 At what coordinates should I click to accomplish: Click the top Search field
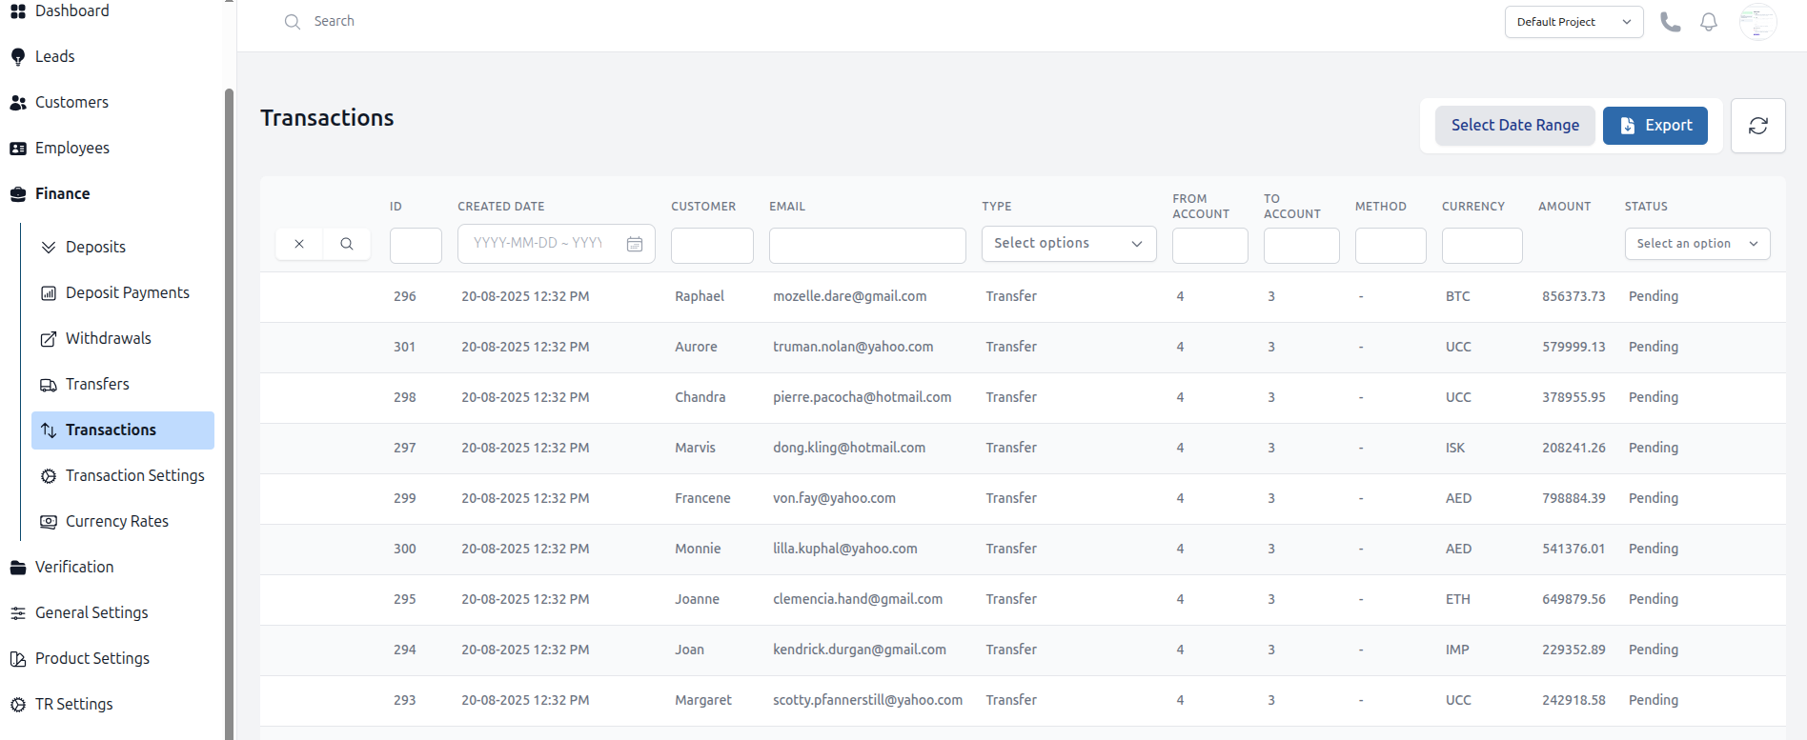[x=335, y=22]
